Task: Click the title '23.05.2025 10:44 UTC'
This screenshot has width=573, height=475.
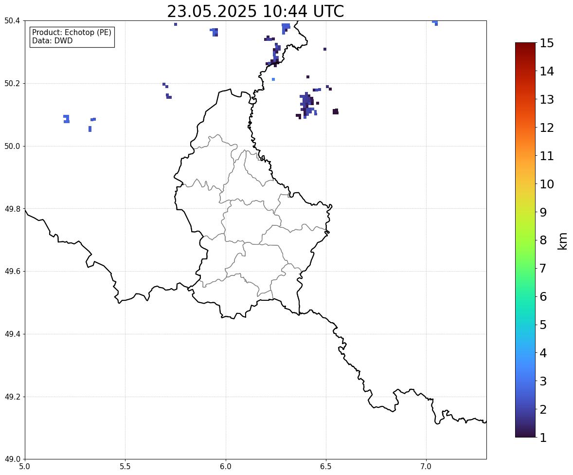Action: pyautogui.click(x=255, y=11)
